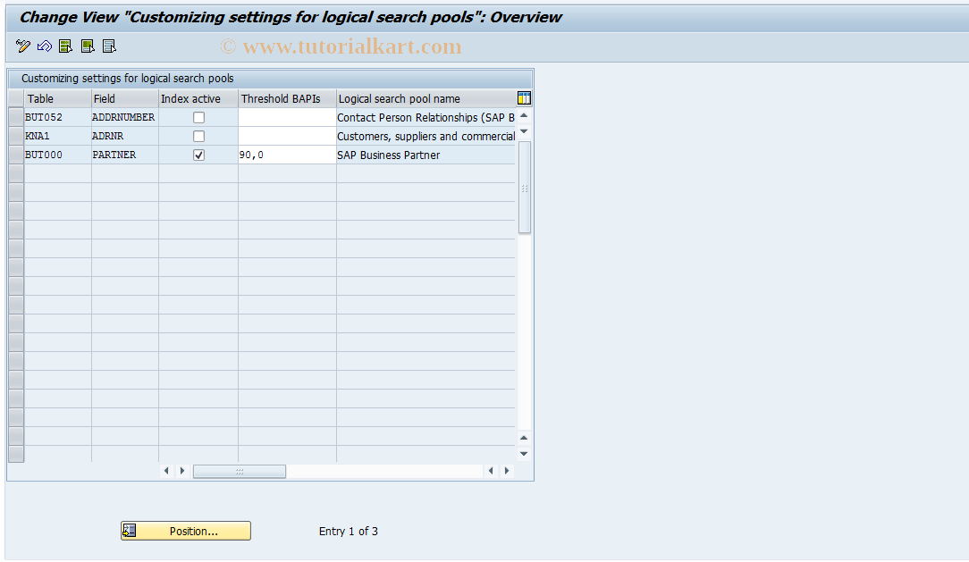969x562 pixels.
Task: Click the Select Block icon
Action: pyautogui.click(x=88, y=46)
